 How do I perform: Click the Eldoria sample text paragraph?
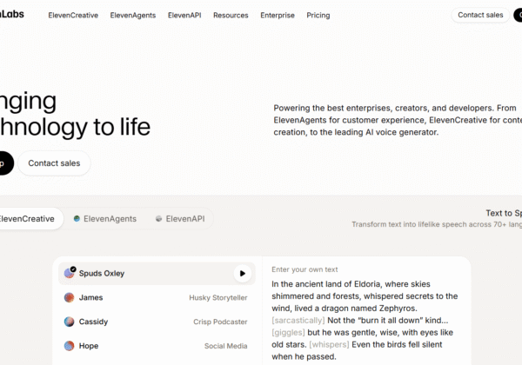tap(365, 320)
